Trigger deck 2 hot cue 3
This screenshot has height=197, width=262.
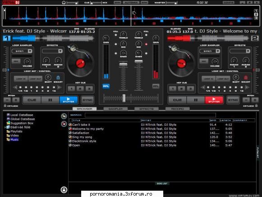click(x=190, y=89)
